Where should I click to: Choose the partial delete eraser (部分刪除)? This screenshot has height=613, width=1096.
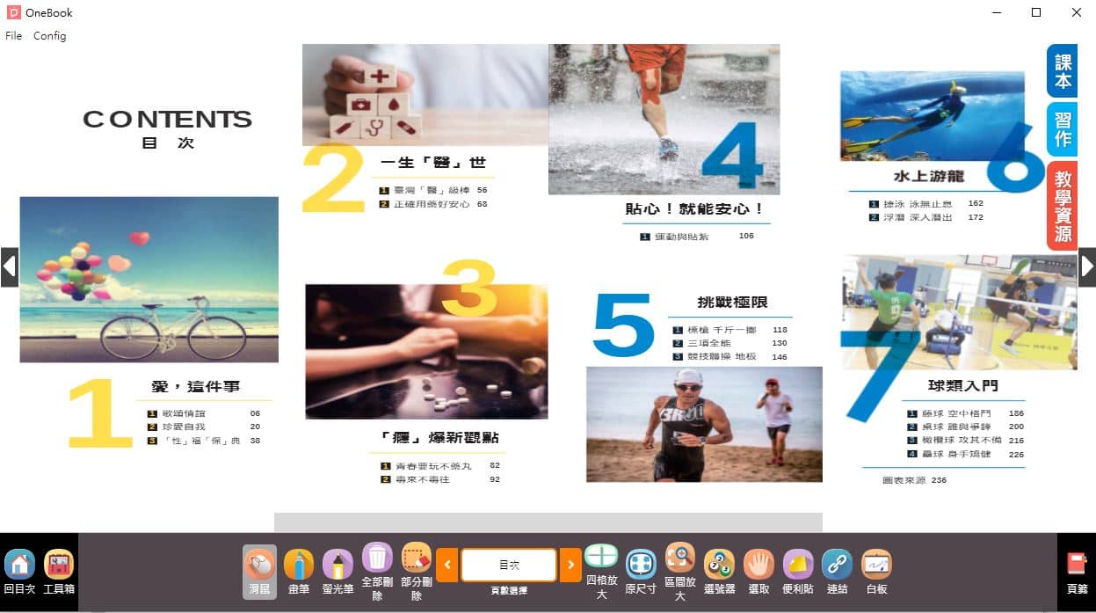click(x=417, y=572)
